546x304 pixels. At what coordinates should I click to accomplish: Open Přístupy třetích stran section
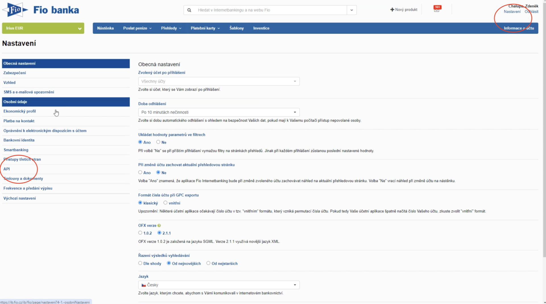(66, 159)
